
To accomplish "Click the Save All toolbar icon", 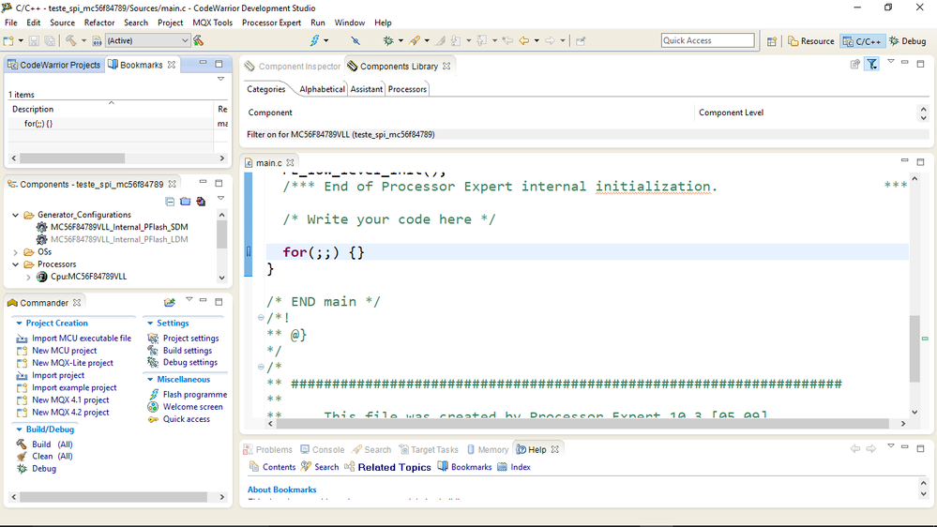I will pos(51,40).
